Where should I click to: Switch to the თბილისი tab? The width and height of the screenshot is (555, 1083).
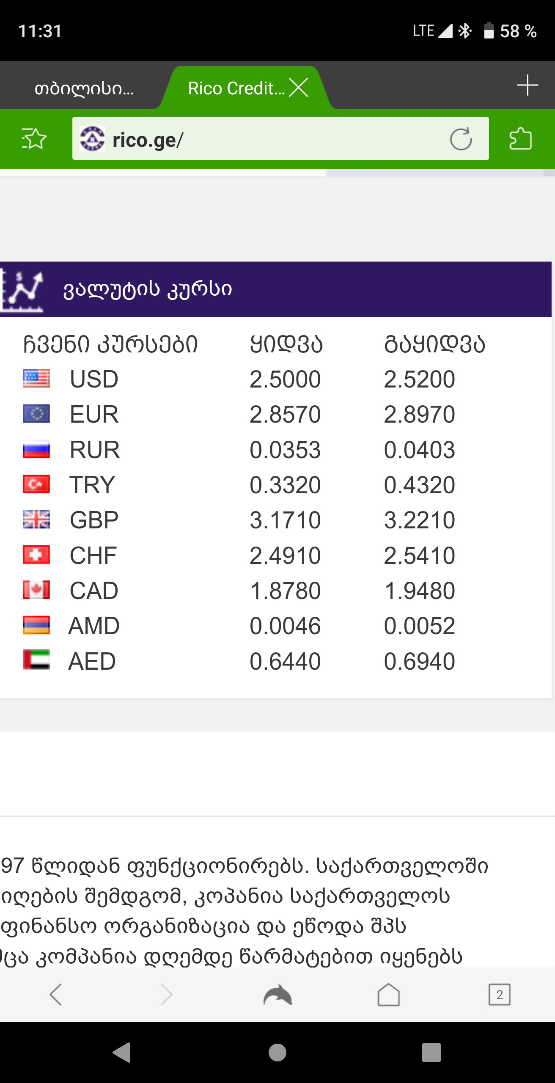(x=84, y=88)
